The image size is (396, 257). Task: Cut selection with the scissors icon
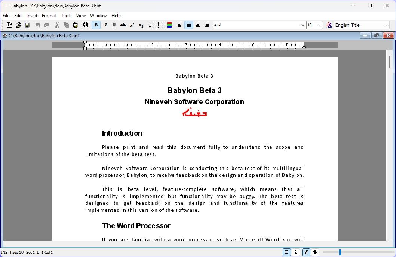(57, 25)
